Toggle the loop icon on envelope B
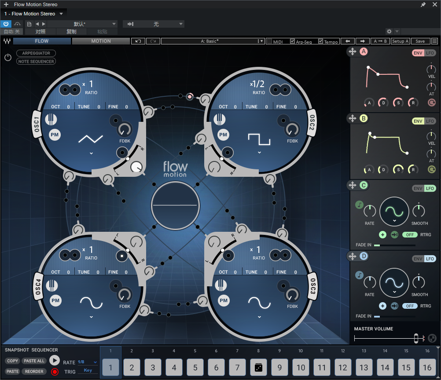 point(432,169)
